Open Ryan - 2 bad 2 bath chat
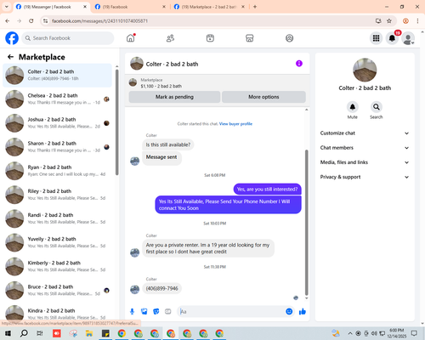425x340 pixels. coord(58,171)
